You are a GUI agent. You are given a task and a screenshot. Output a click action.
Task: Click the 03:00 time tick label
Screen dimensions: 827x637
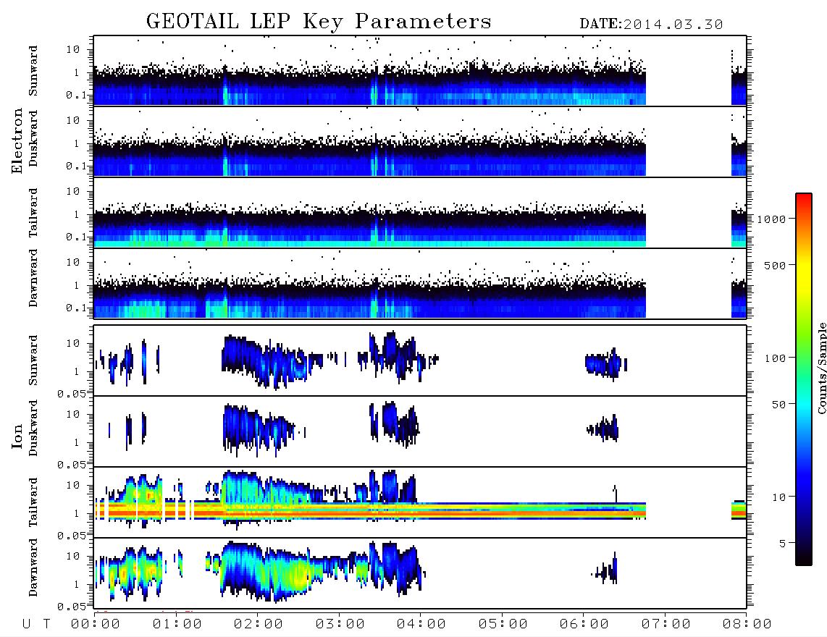[340, 624]
